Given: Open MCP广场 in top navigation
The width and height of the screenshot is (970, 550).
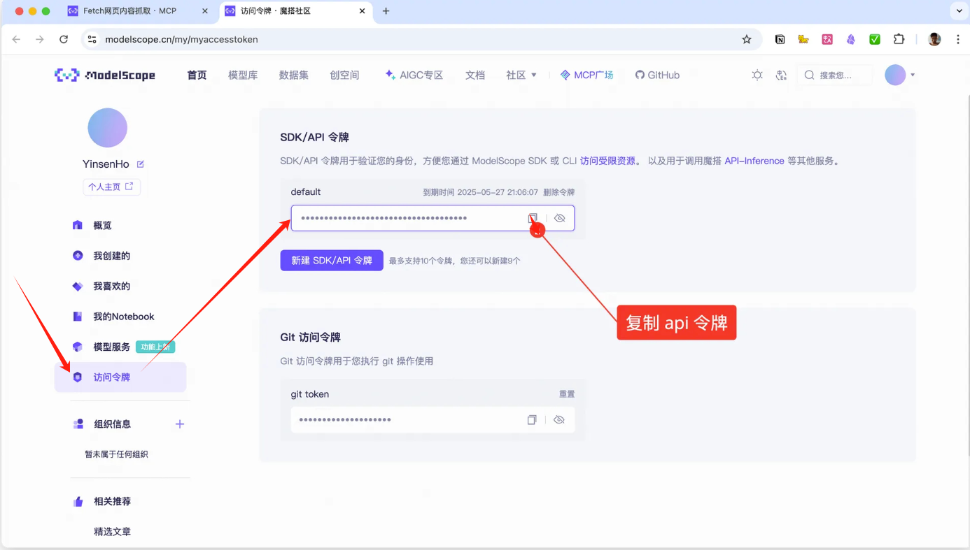Looking at the screenshot, I should click(586, 75).
